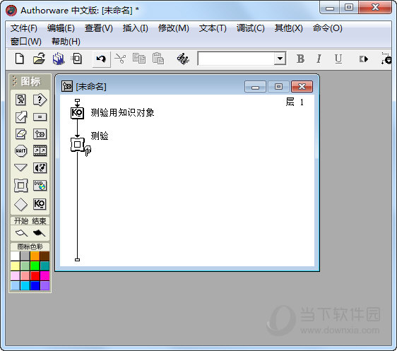This screenshot has height=351, width=397.
Task: Pick the black Stop flag
Action: pos(39,233)
